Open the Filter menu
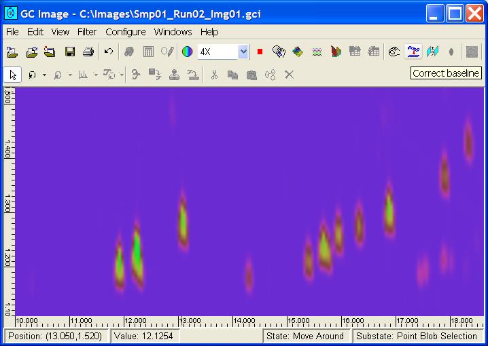Viewport: 488px width, 346px height. 87,32
